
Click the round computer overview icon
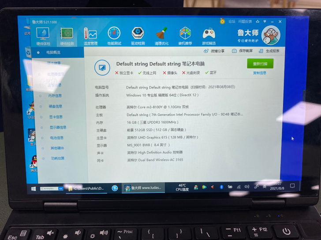[102, 67]
